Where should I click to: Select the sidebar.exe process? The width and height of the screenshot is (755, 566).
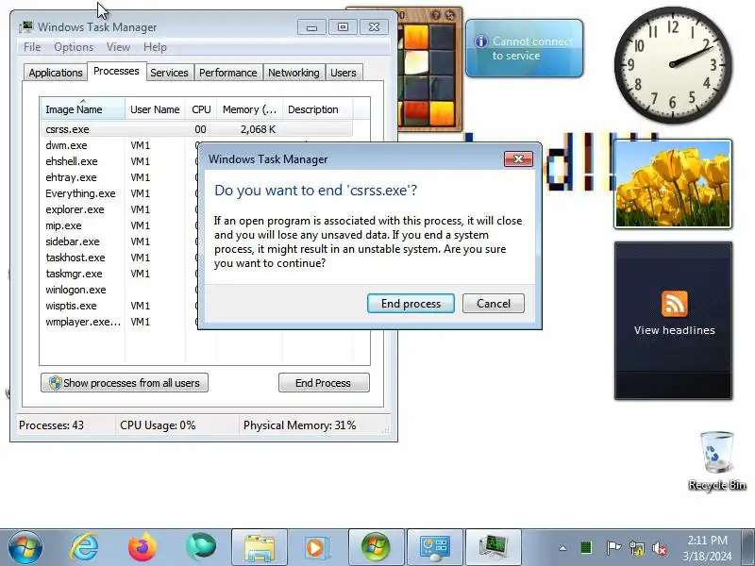pyautogui.click(x=73, y=241)
